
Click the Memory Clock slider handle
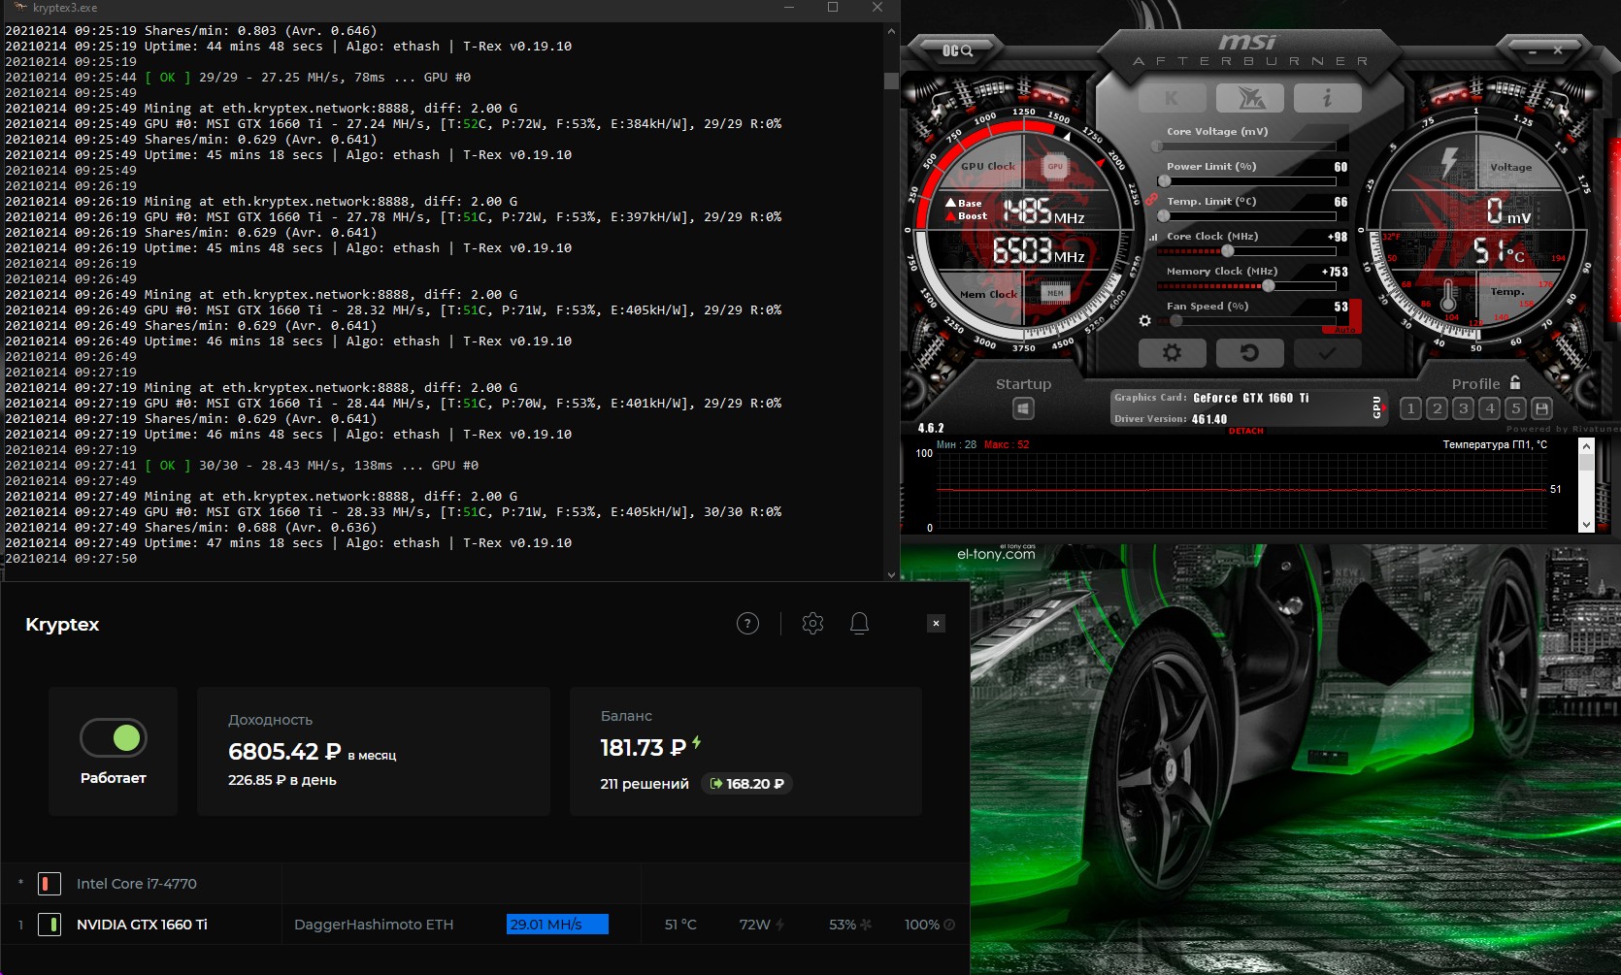(1269, 286)
